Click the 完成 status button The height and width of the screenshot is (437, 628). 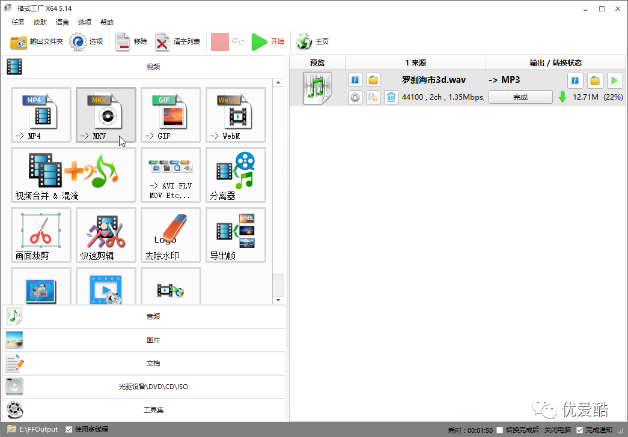pos(520,97)
